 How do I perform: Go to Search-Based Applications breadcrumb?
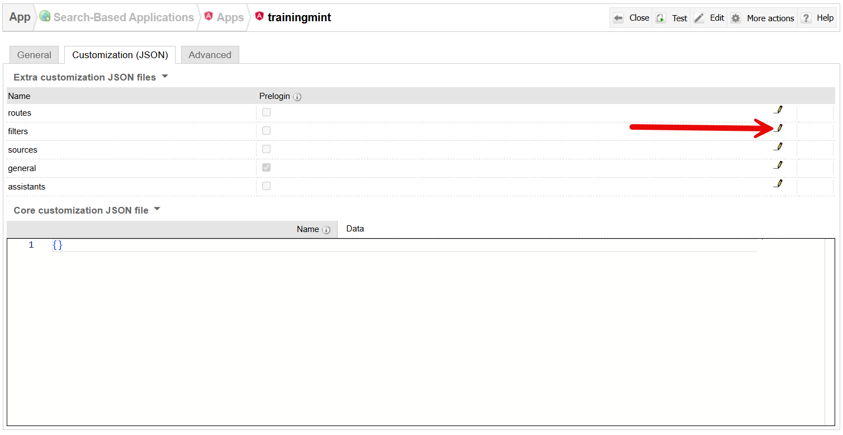(x=124, y=17)
